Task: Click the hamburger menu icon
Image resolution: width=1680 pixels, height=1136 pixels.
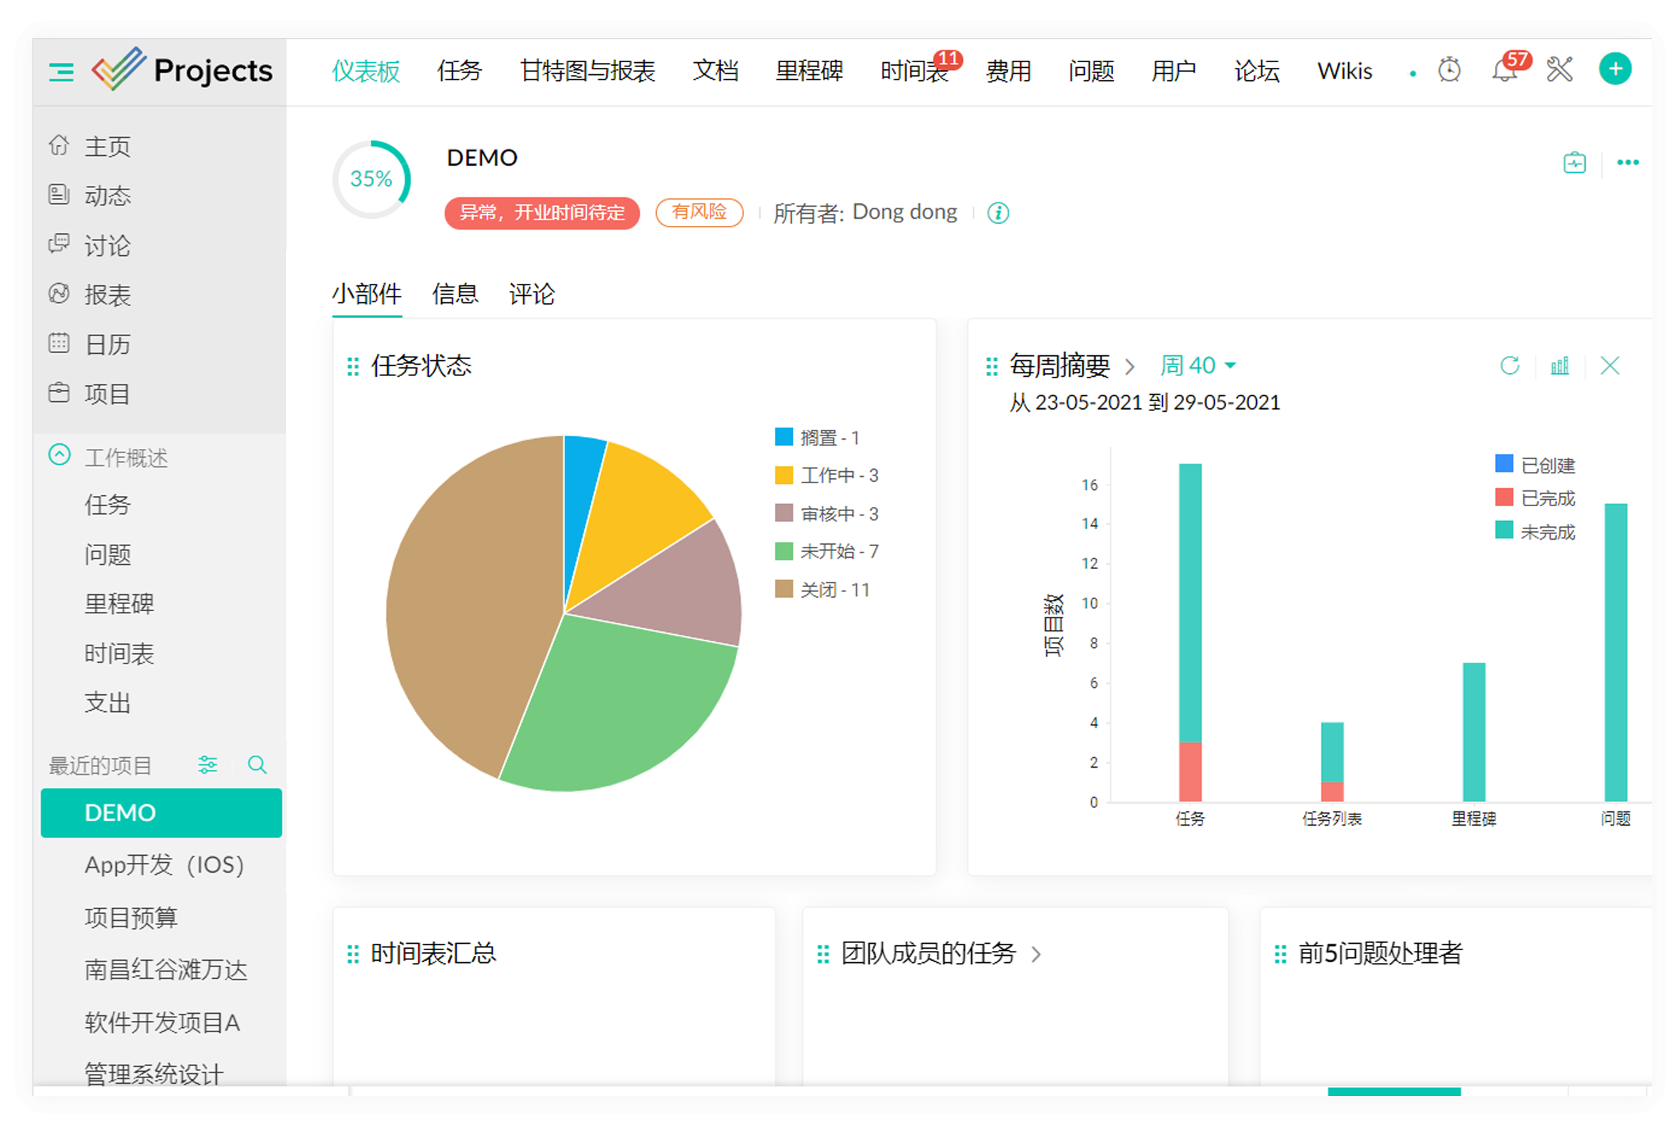Action: click(x=61, y=71)
